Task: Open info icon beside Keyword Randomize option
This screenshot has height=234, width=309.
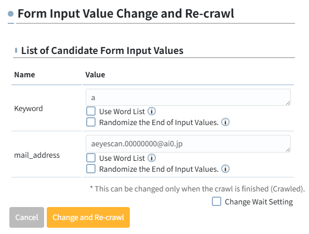Action: [225, 122]
